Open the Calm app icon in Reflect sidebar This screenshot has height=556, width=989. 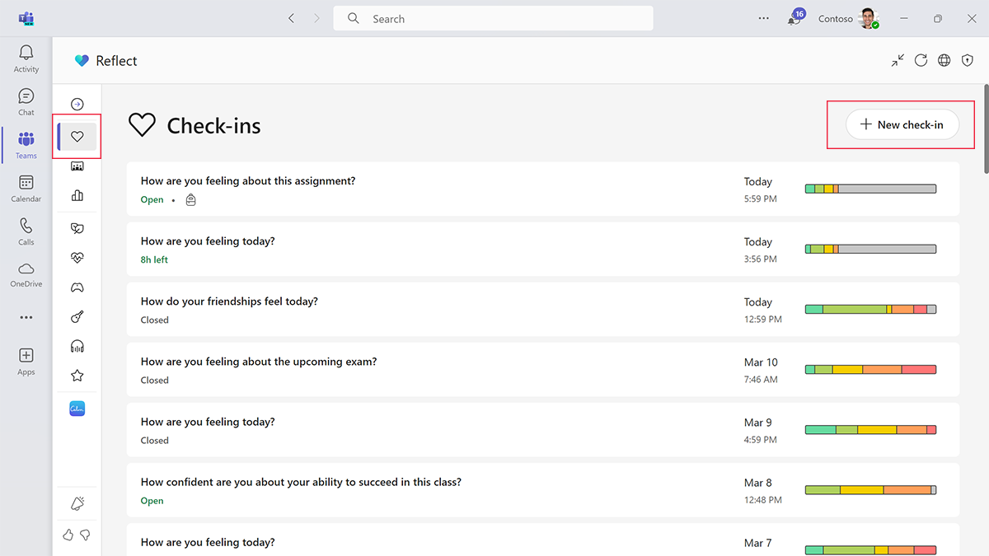tap(77, 408)
